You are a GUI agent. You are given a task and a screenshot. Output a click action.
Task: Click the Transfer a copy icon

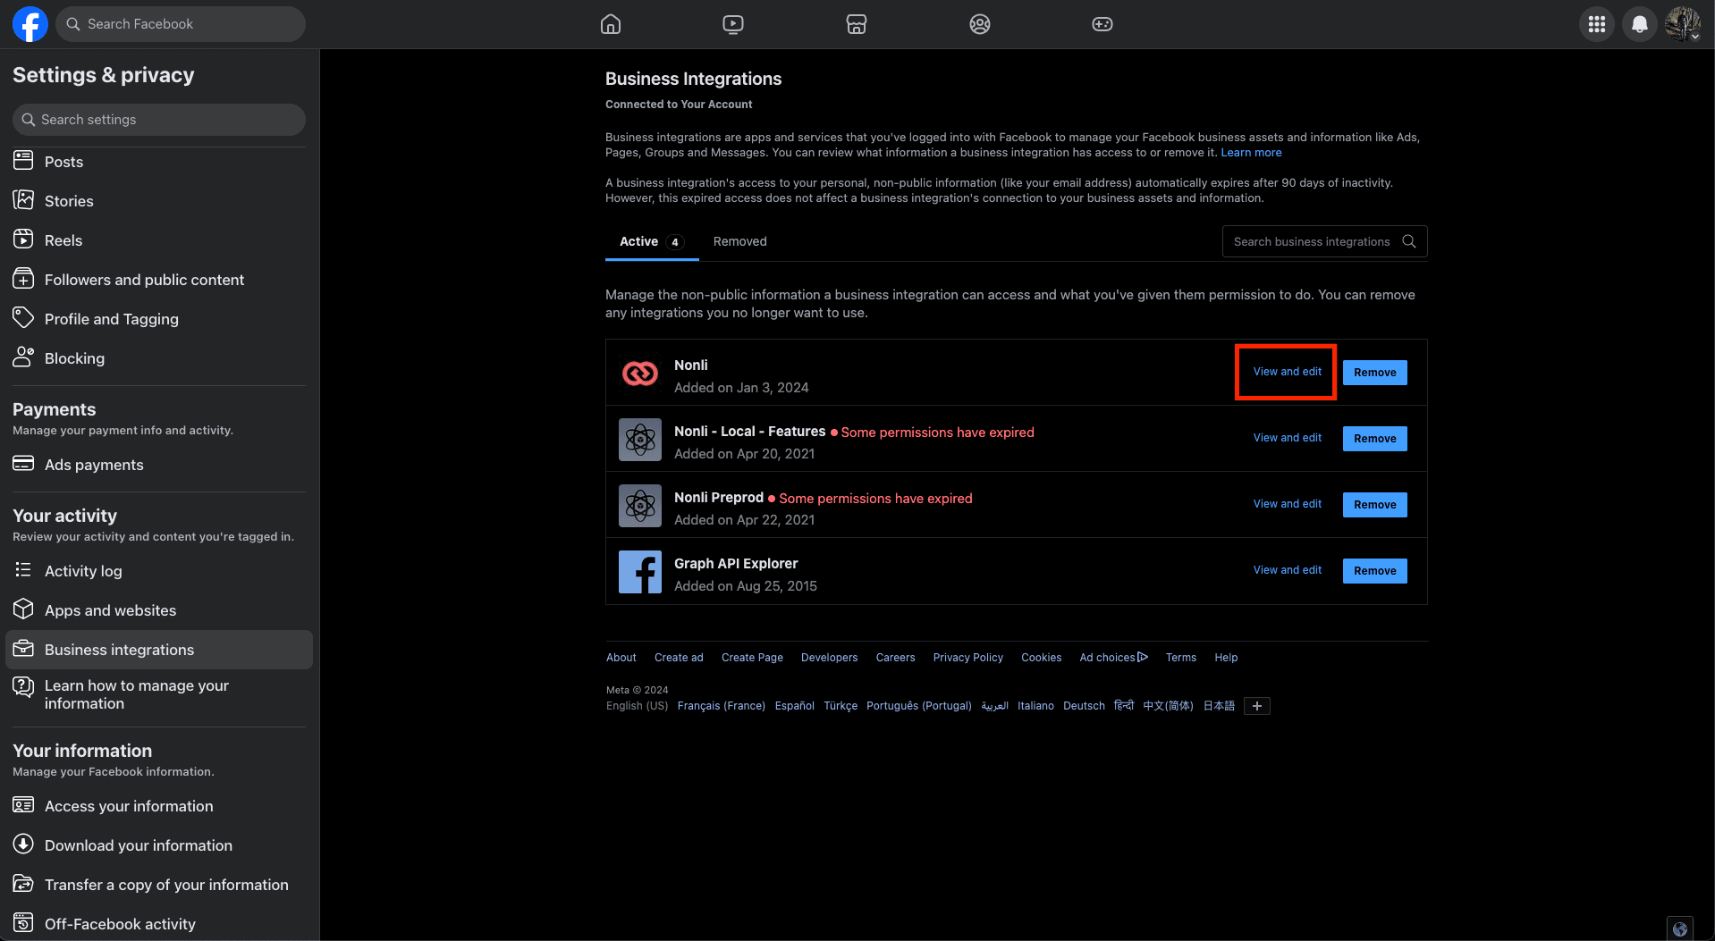click(23, 884)
